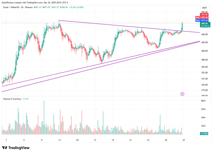Click the 80M volume axis label
This screenshot has width=213, height=153.
pyautogui.click(x=203, y=101)
